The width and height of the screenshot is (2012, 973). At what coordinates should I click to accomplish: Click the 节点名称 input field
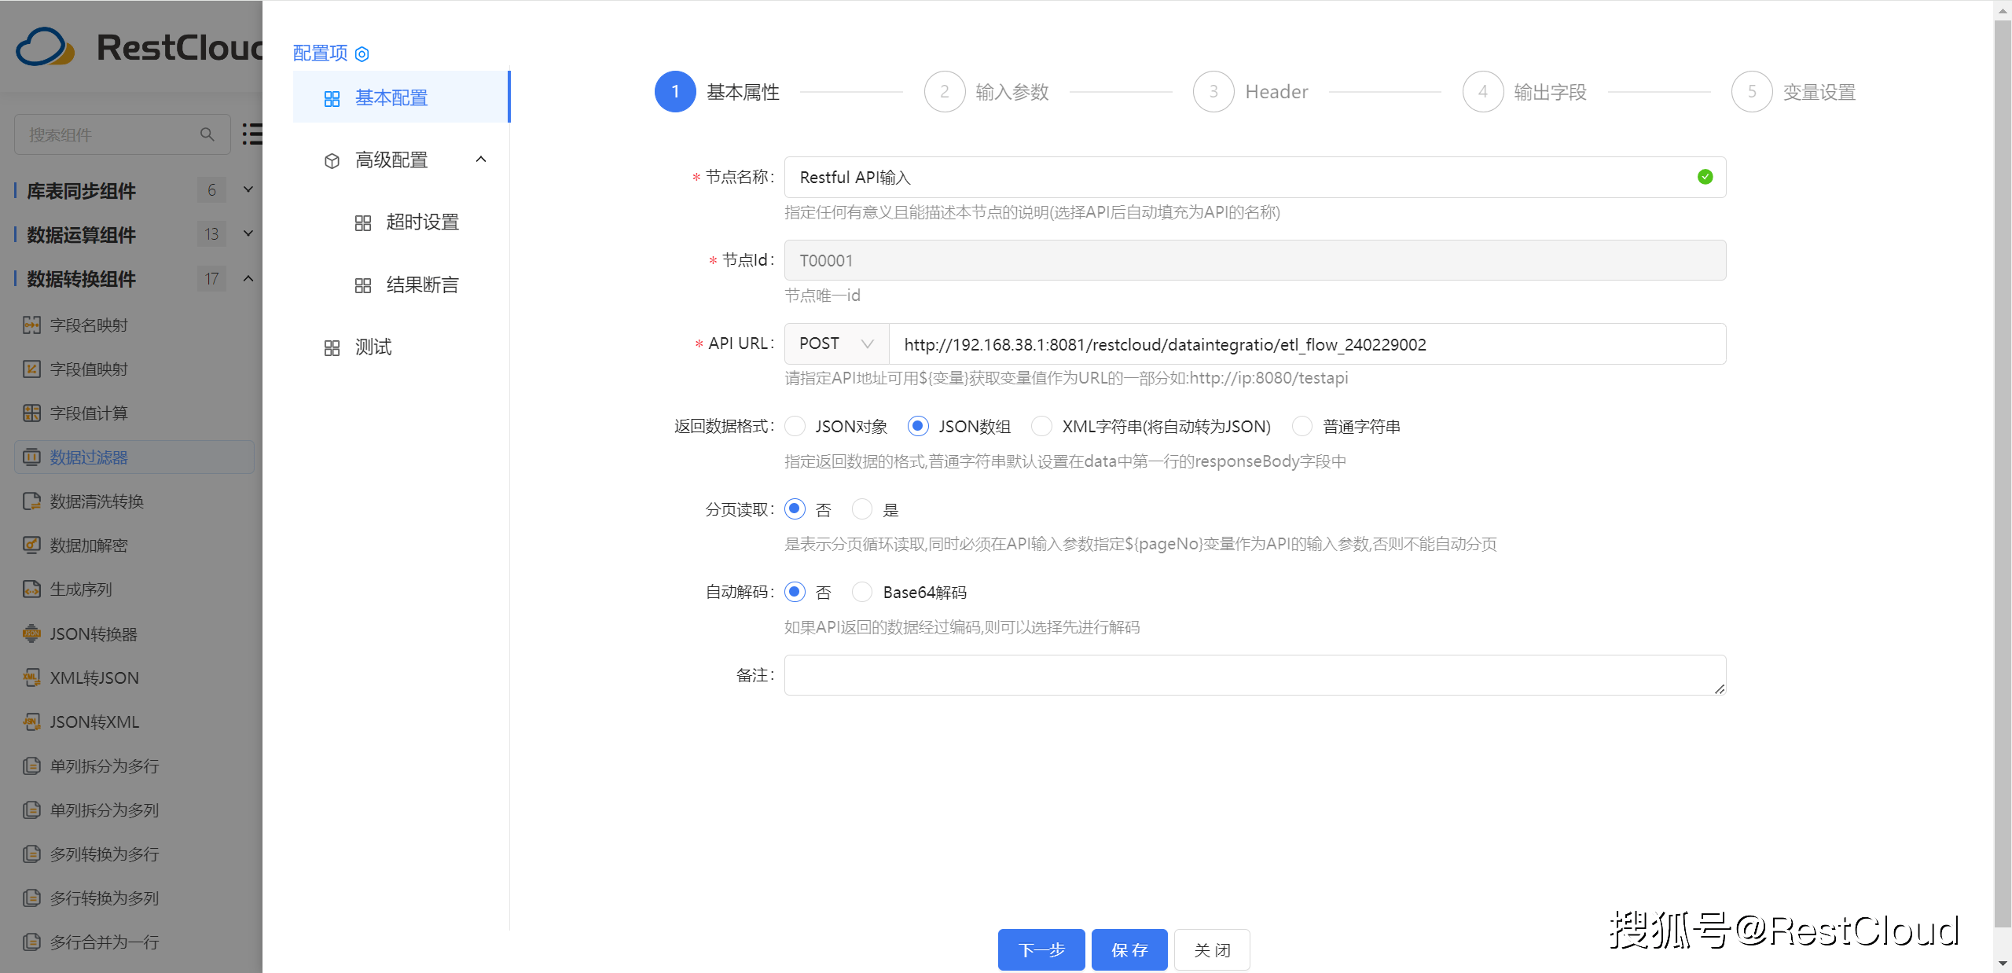click(x=1255, y=177)
